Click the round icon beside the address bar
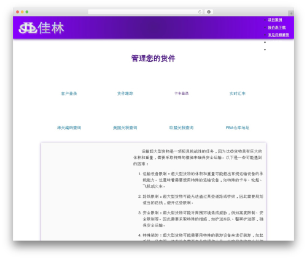Screen dimensions: 307x259 (209, 12)
